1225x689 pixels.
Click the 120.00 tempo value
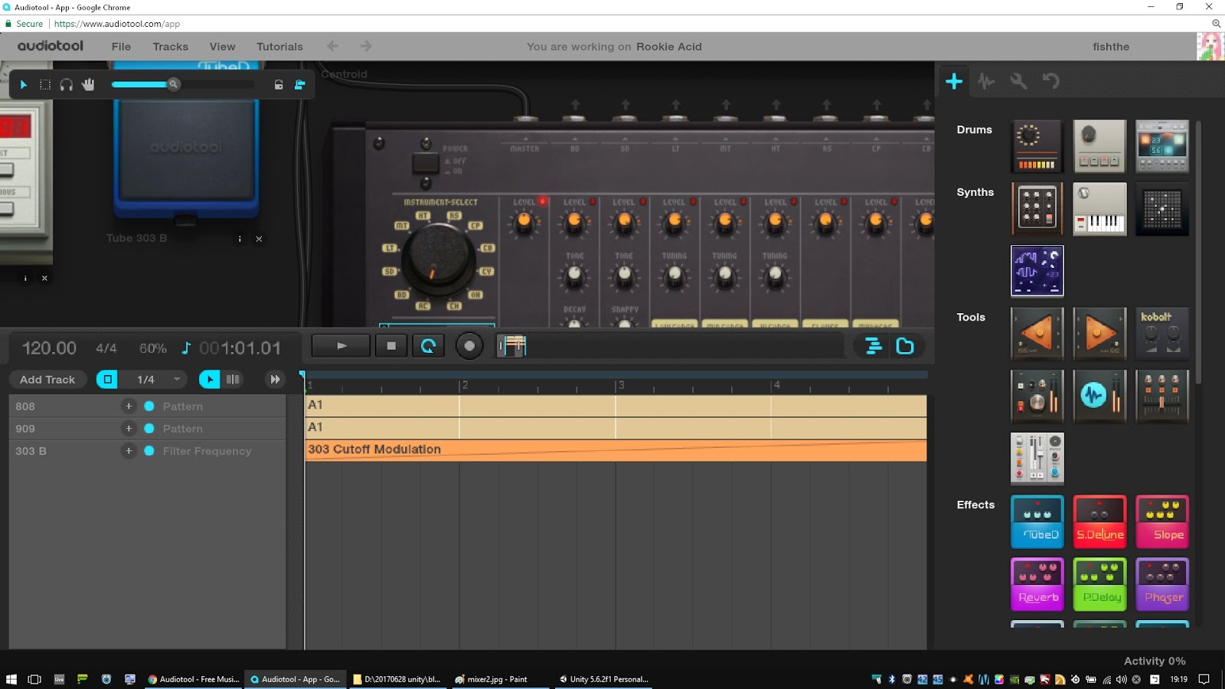[49, 348]
